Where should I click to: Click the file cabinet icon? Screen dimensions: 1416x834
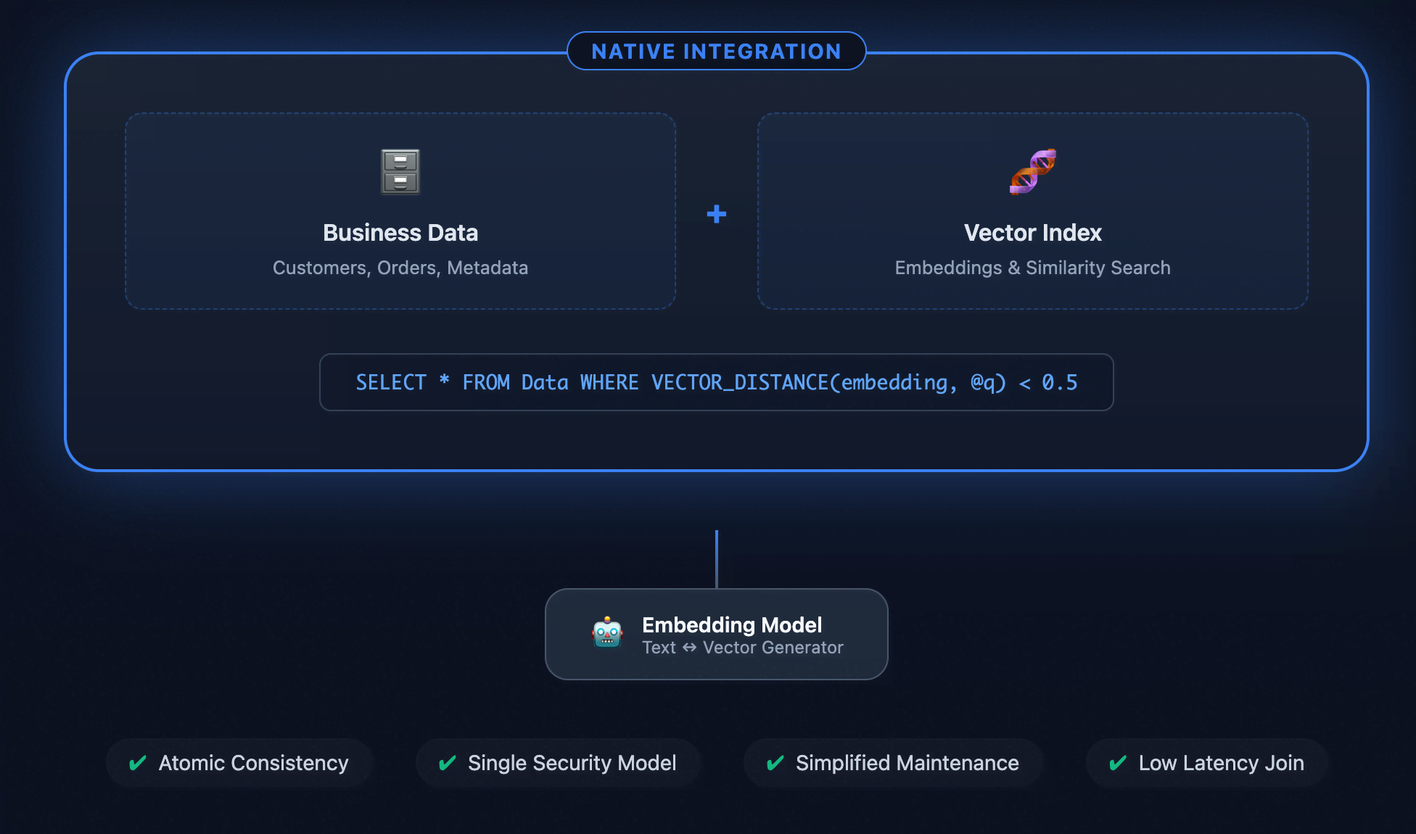point(400,172)
